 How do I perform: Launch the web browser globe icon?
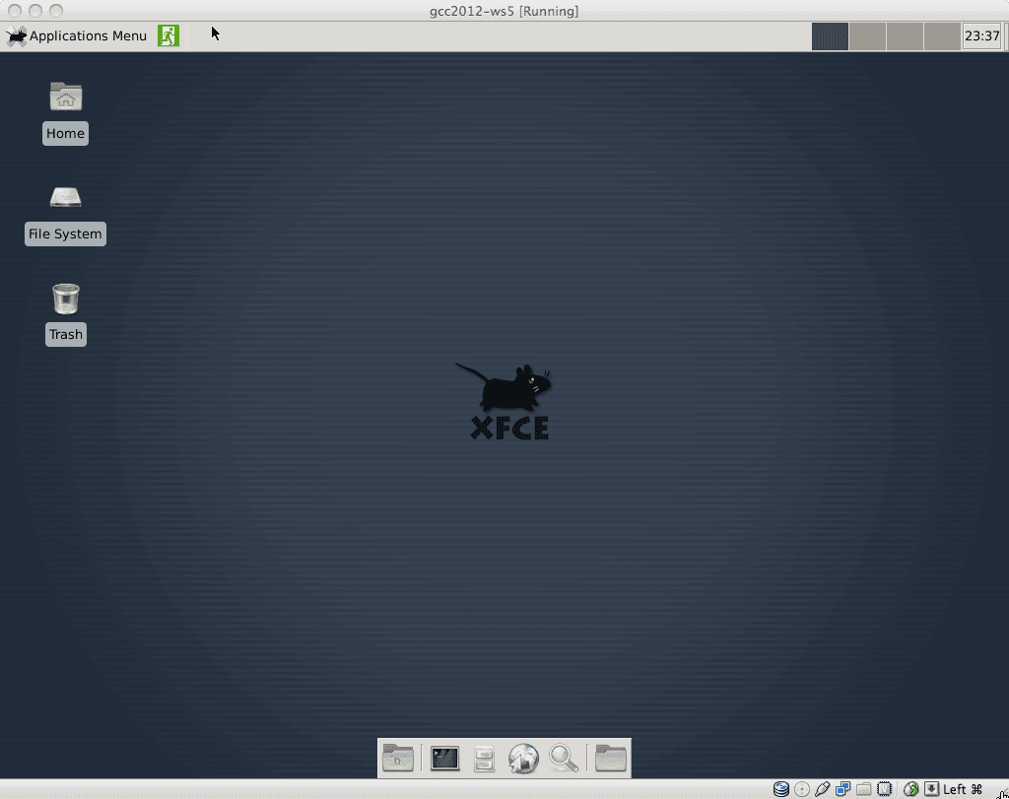pyautogui.click(x=523, y=758)
